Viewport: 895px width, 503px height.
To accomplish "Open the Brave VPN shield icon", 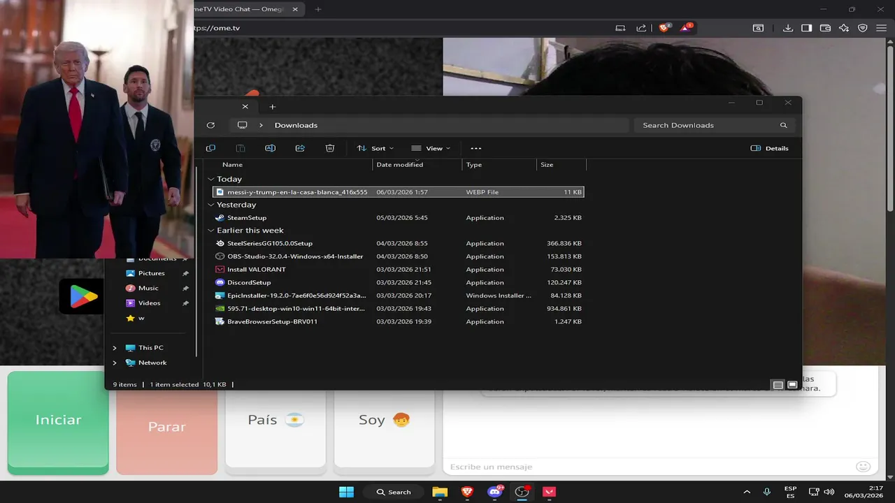I will click(863, 28).
